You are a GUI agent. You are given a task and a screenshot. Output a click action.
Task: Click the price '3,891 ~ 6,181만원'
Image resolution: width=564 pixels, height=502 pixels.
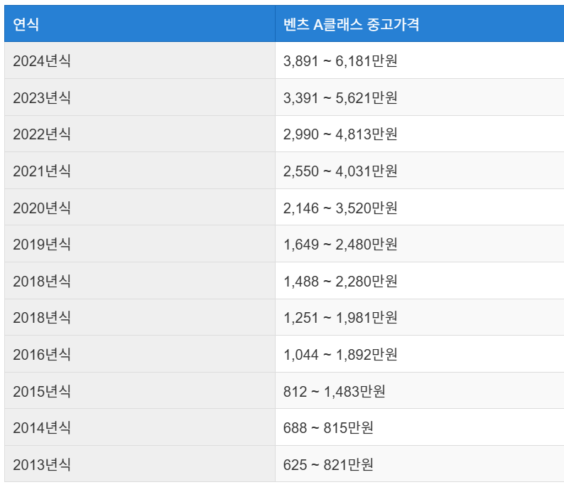(340, 60)
